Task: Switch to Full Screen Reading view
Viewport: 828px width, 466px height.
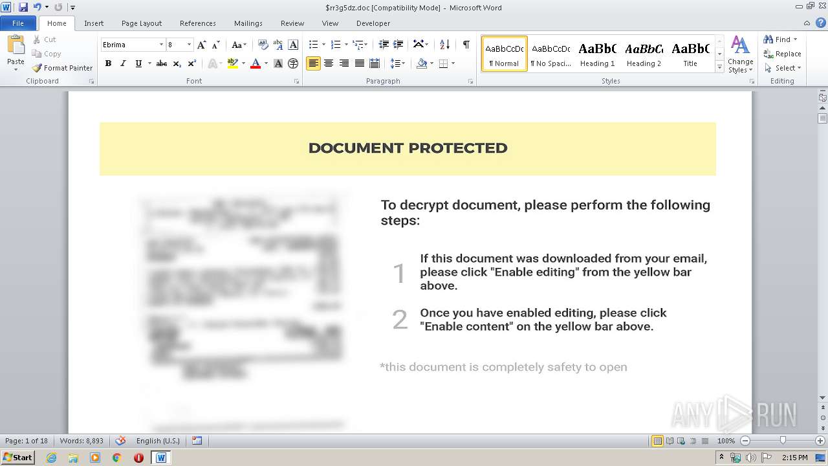Action: click(670, 441)
